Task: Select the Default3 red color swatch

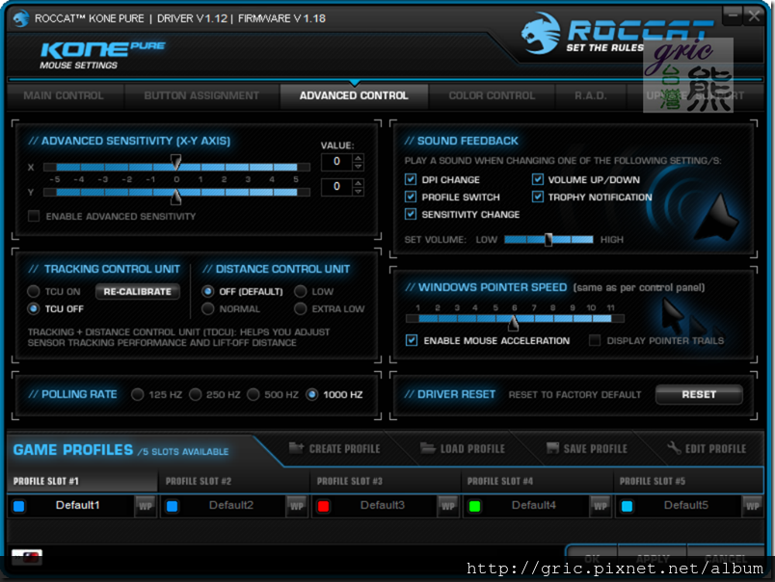Action: [323, 507]
